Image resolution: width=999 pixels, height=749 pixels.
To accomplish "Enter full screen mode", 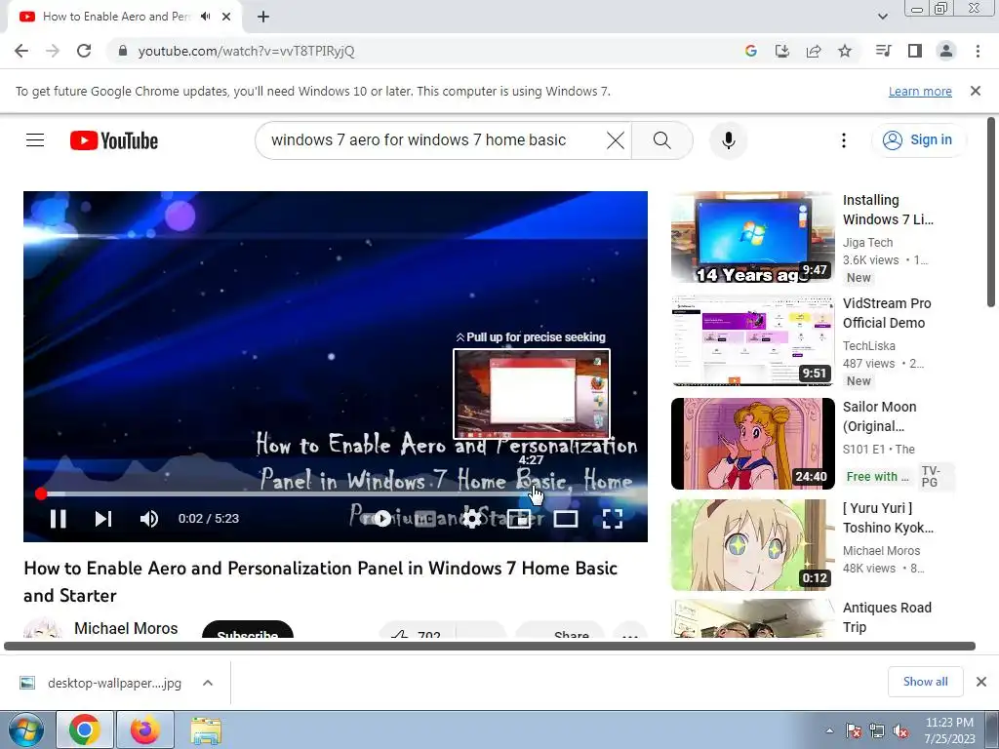I will (613, 519).
